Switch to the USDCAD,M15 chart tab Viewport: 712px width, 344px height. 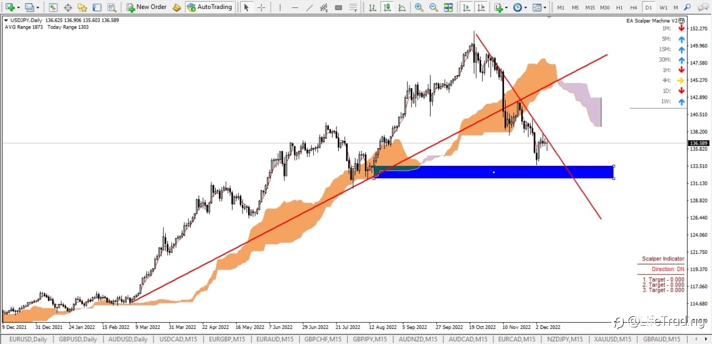click(x=179, y=339)
